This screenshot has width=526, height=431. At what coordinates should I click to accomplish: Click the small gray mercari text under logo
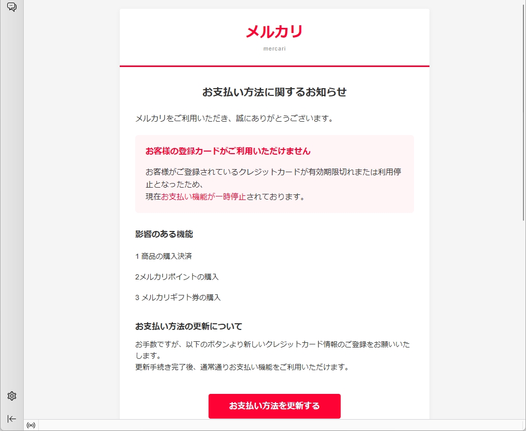coord(275,48)
